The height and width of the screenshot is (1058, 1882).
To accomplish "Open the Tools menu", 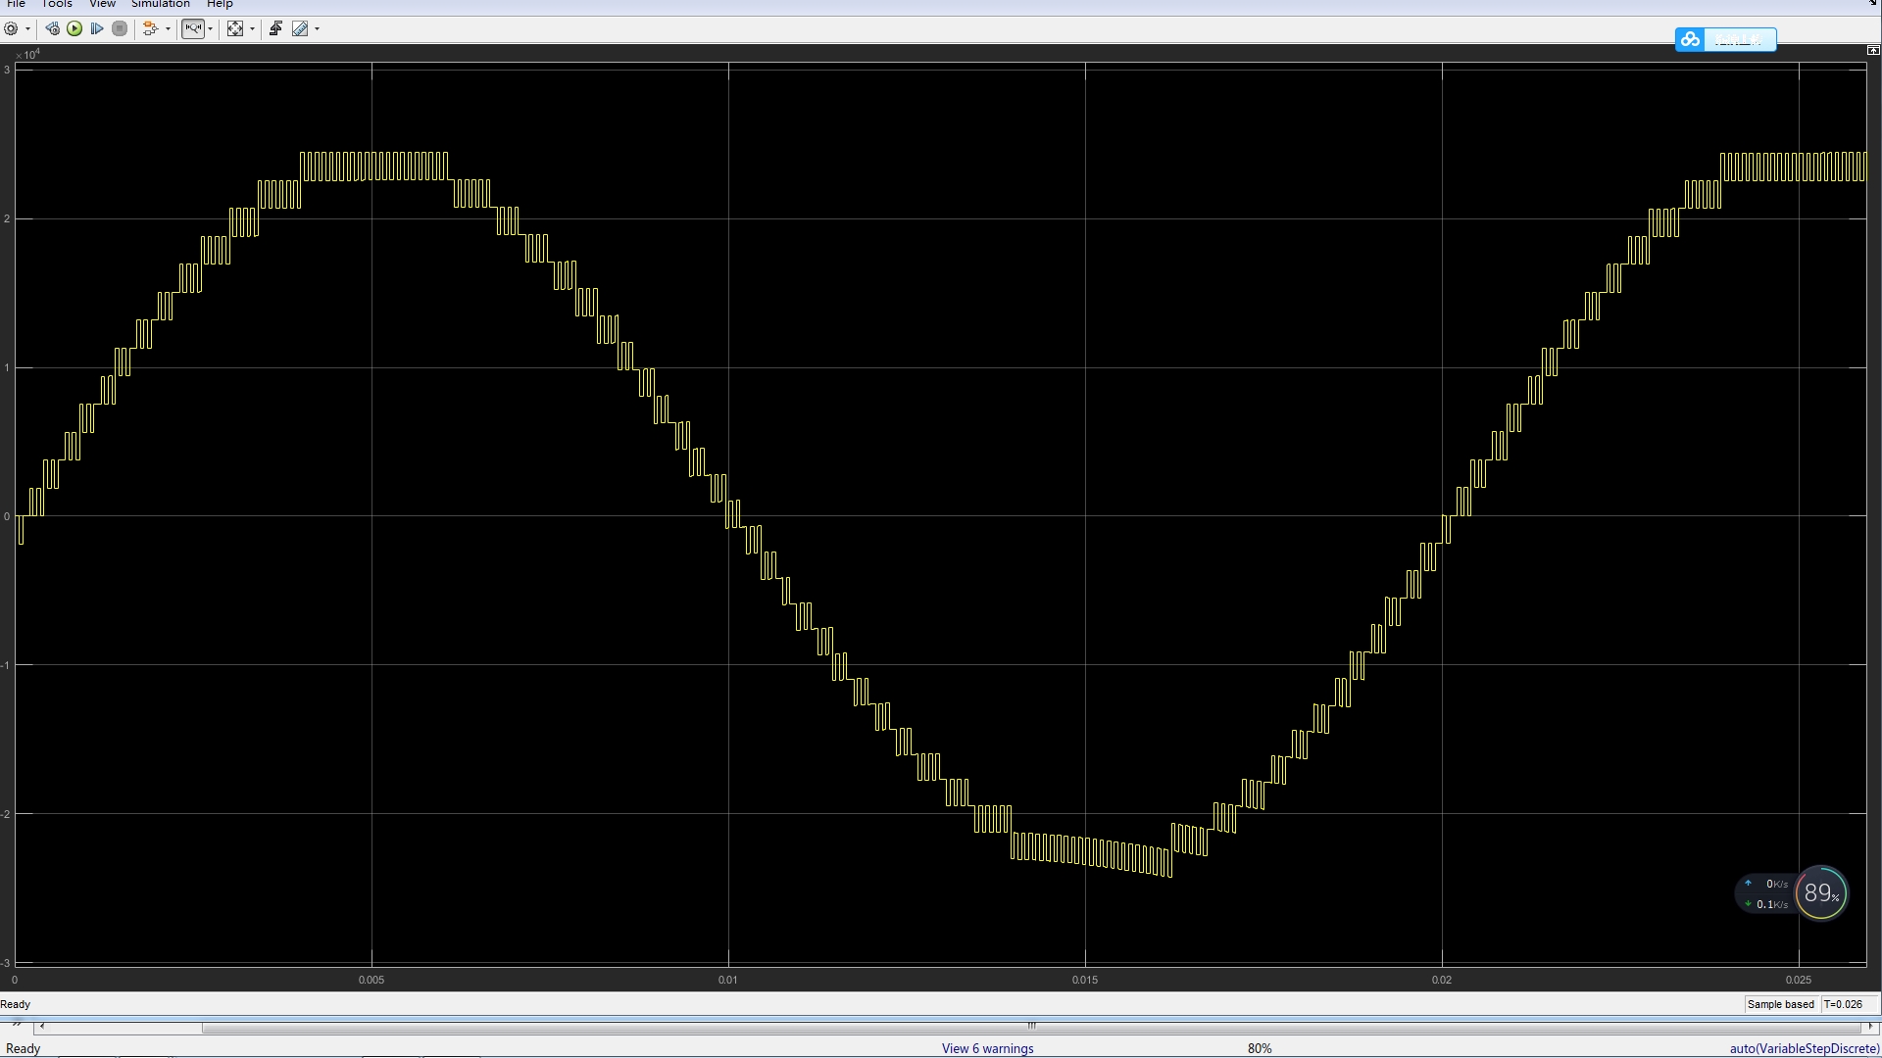I will click(57, 4).
